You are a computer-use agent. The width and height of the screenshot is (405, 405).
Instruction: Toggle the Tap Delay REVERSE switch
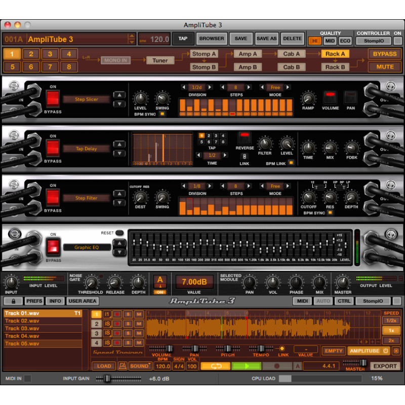(245, 138)
